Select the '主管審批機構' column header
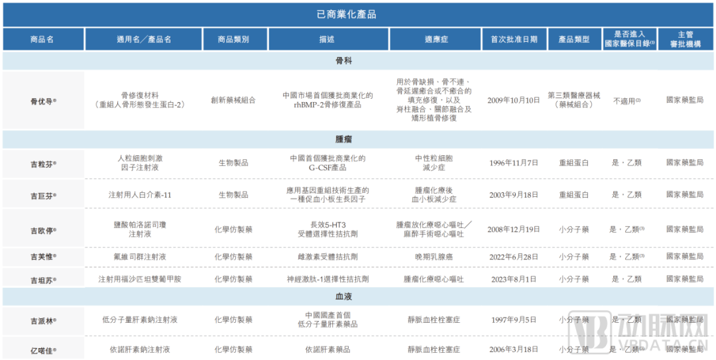Viewport: 716px width, 360px height. [685, 39]
